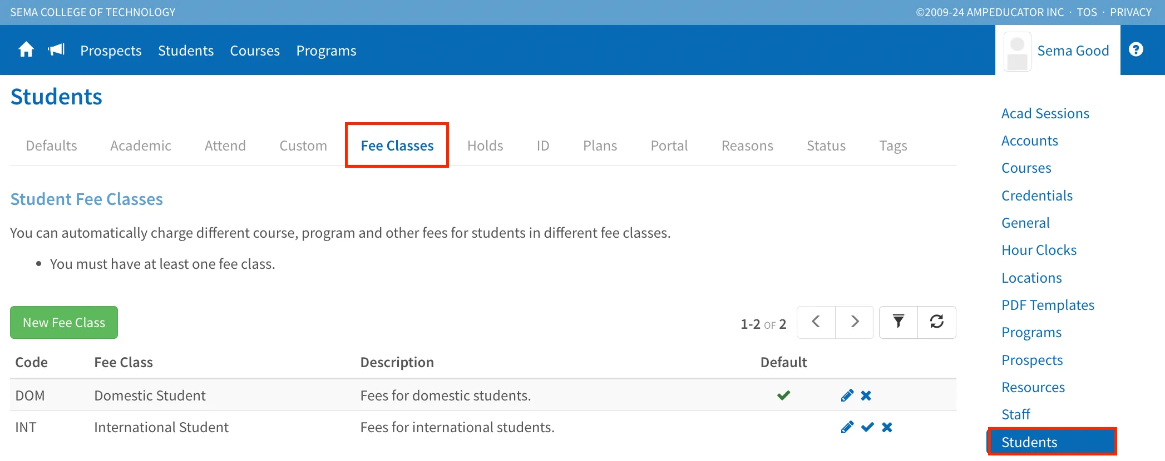The image size is (1165, 461).
Task: Open the Sema Good user menu
Action: pyautogui.click(x=1072, y=51)
